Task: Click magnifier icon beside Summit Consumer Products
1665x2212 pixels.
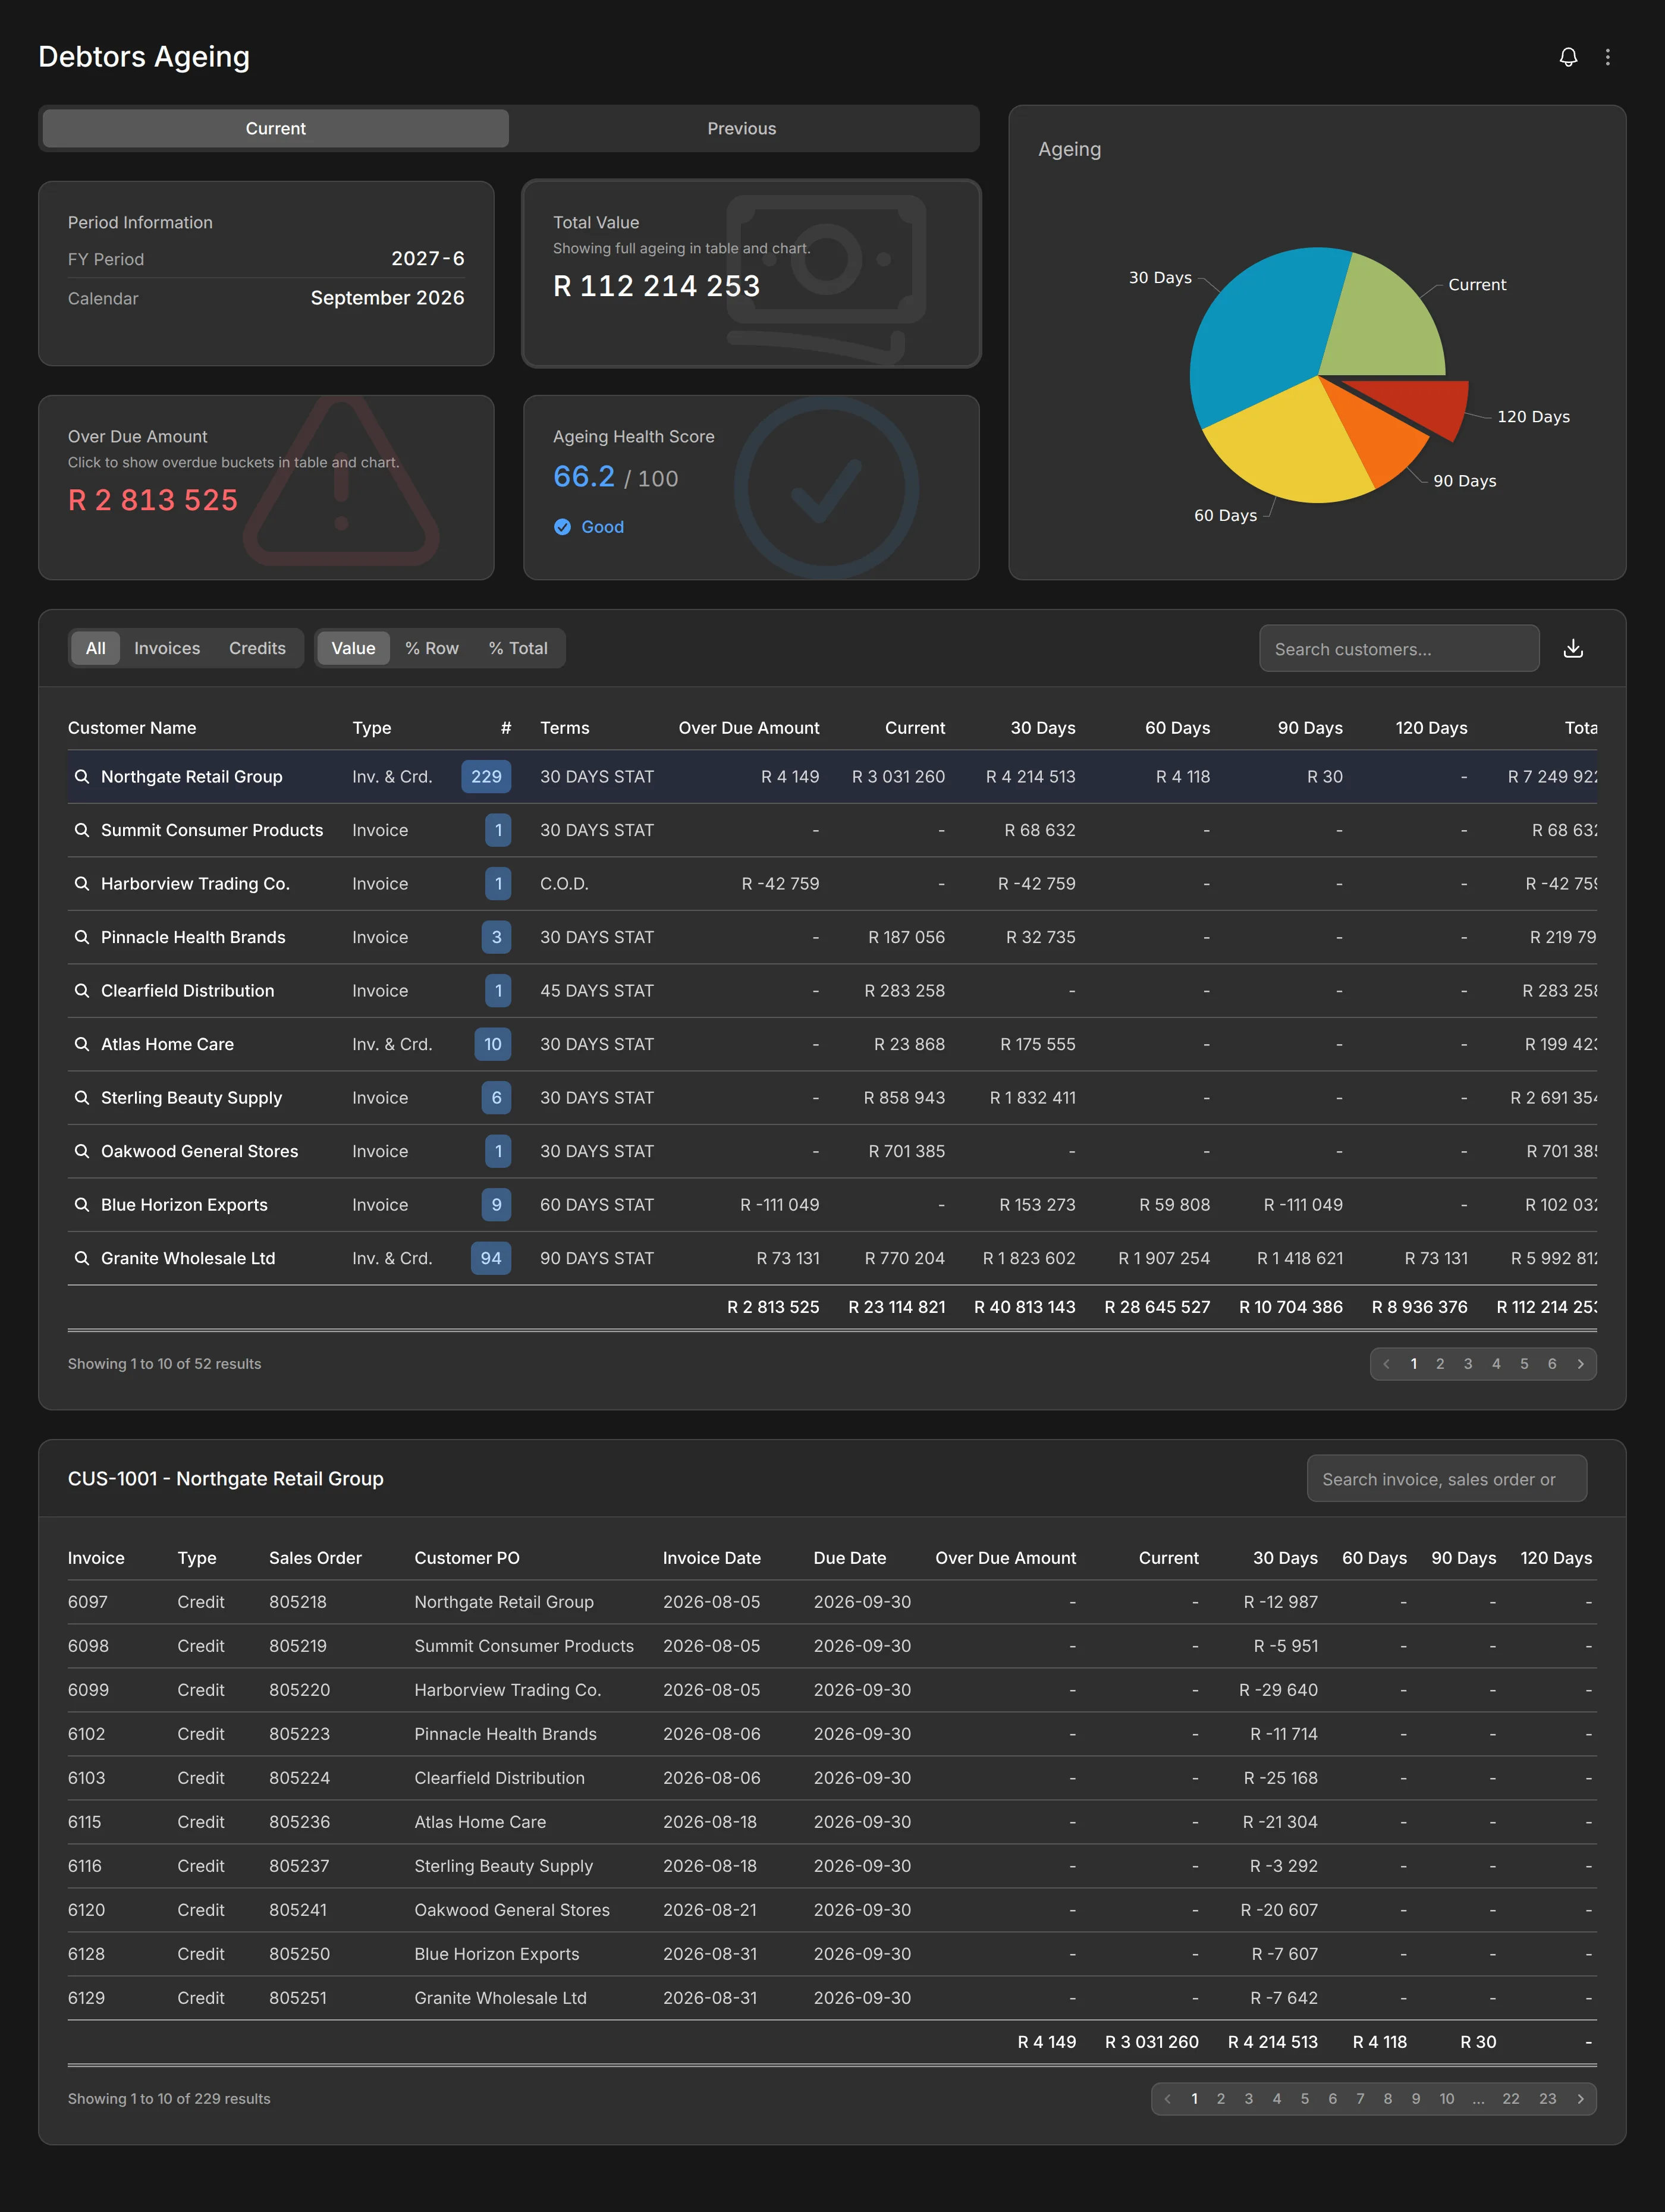Action: tap(82, 830)
